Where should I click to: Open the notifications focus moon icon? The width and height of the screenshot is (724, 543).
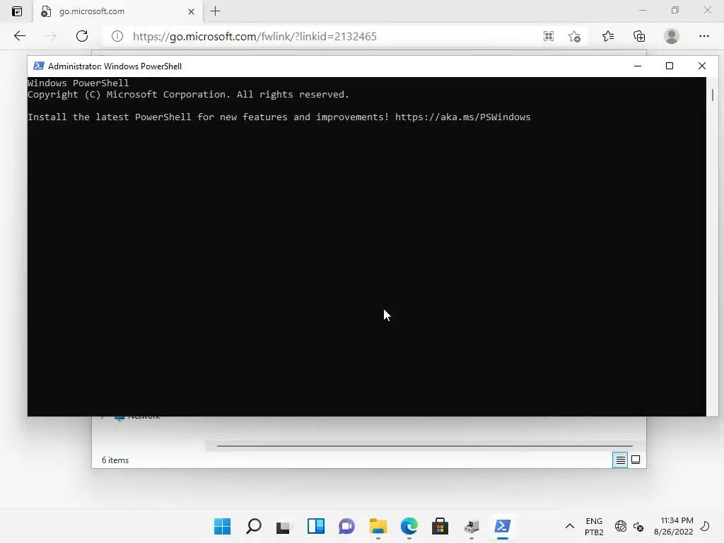[705, 526]
